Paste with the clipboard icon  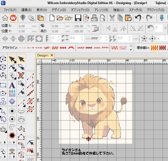(128, 18)
